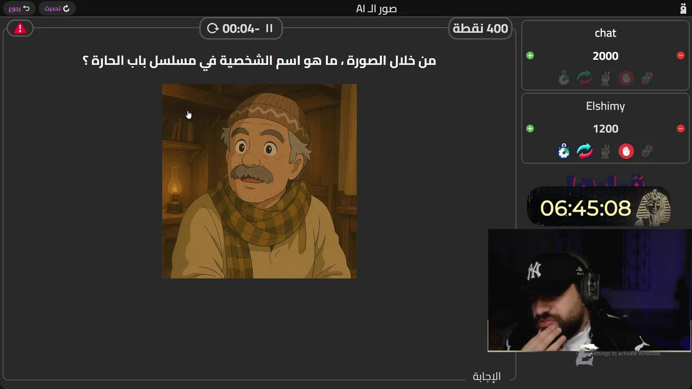Click the streamer webcam overlay
This screenshot has width=692, height=389.
589,291
